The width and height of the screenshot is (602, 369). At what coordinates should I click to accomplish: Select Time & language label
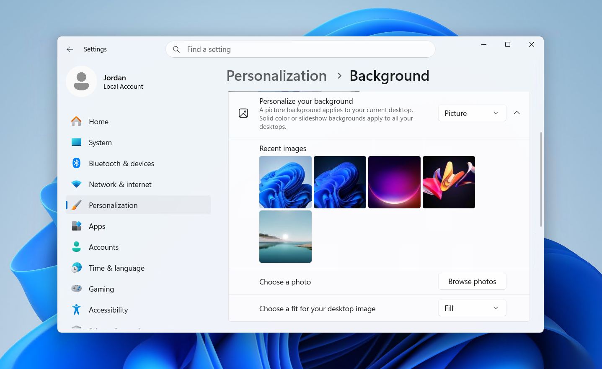pos(116,268)
